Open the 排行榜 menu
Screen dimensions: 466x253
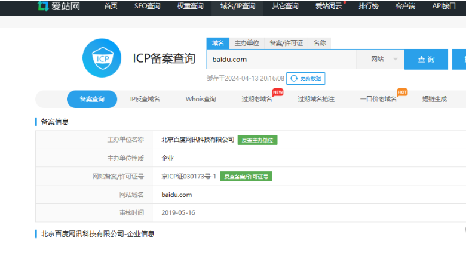[x=369, y=6]
